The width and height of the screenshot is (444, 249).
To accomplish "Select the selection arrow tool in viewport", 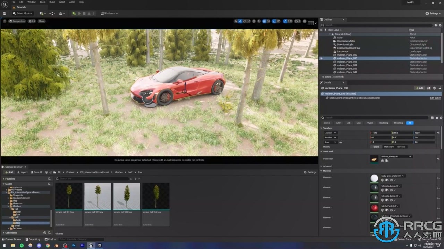I will [236, 21].
